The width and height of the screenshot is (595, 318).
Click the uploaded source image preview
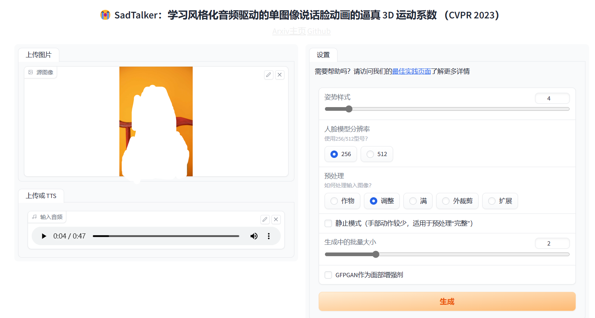point(156,121)
